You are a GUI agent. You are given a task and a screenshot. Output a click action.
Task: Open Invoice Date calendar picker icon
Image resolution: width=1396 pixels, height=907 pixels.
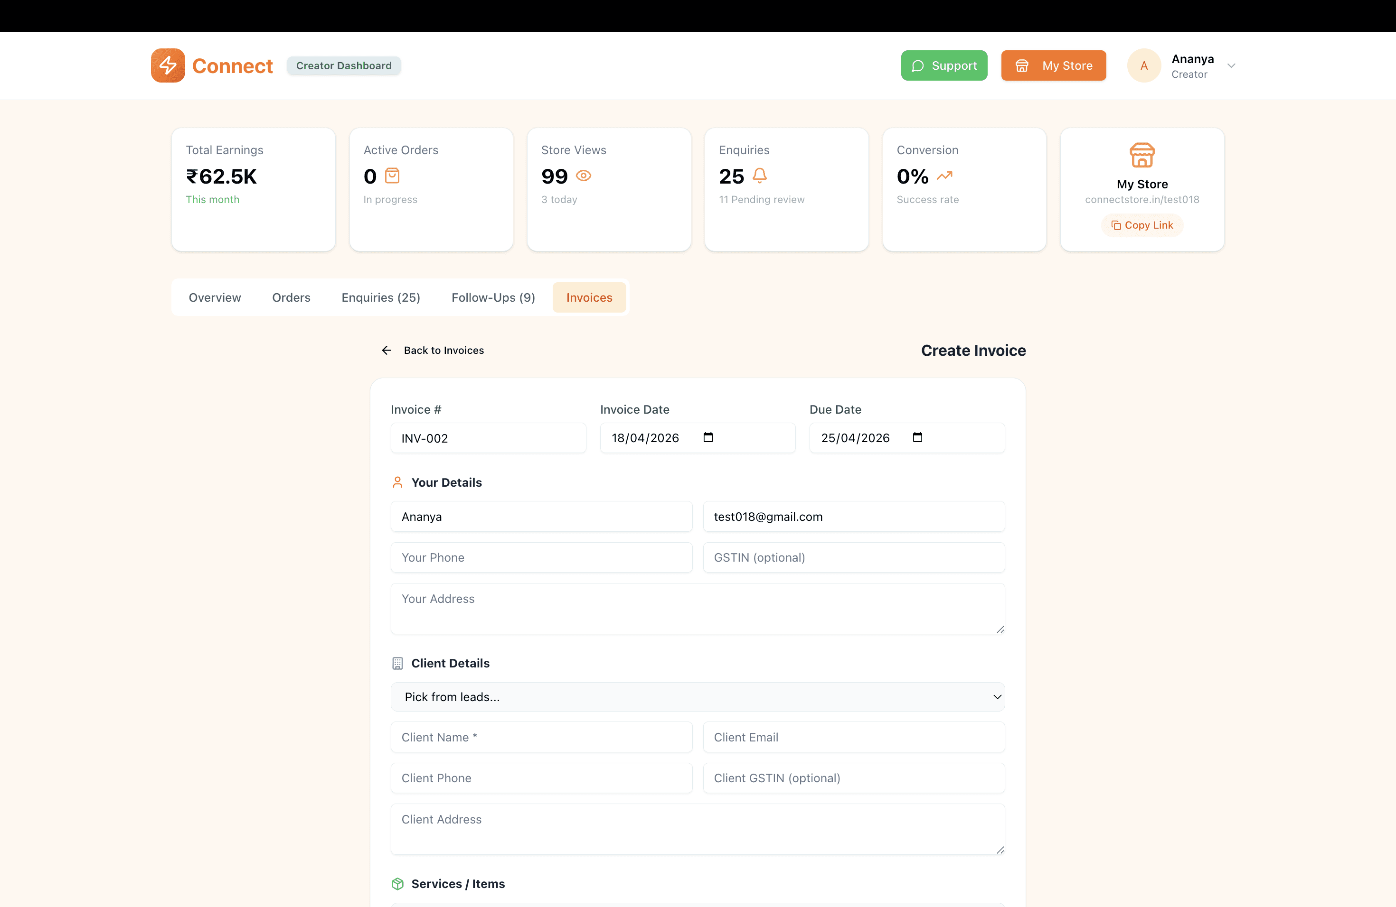pyautogui.click(x=708, y=438)
